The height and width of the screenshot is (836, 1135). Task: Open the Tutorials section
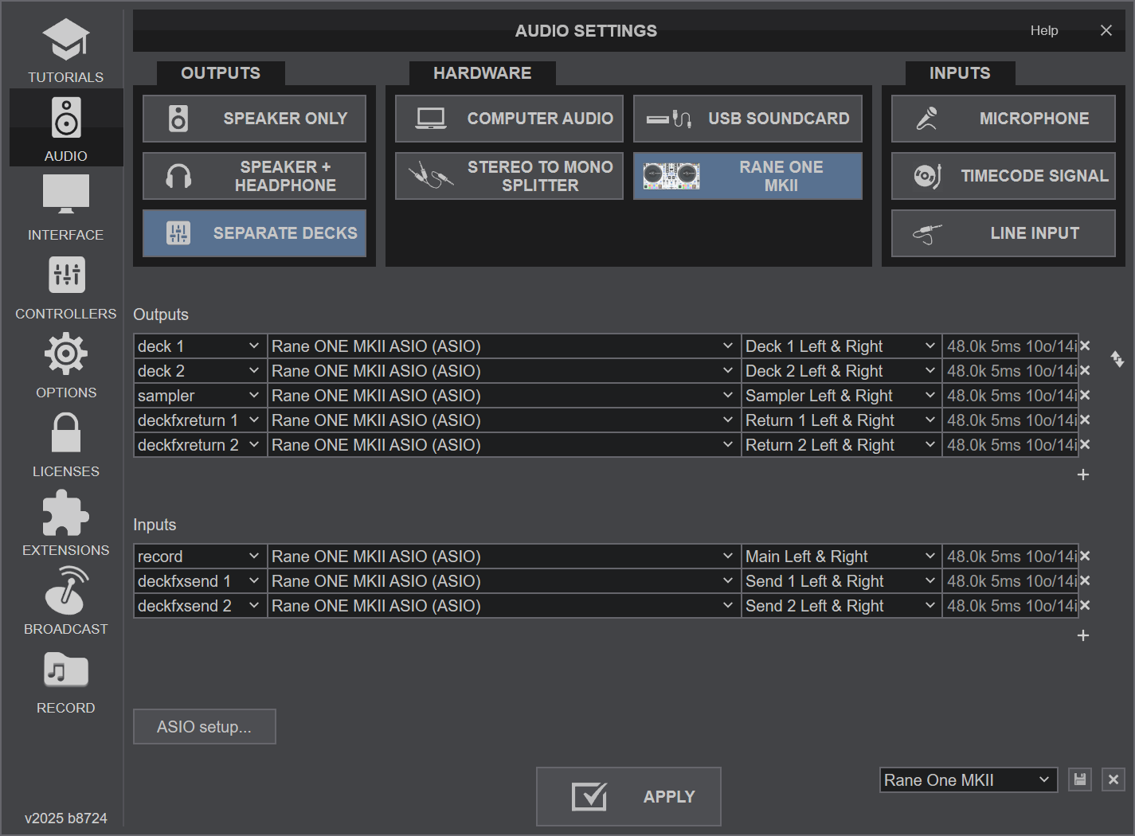(66, 51)
